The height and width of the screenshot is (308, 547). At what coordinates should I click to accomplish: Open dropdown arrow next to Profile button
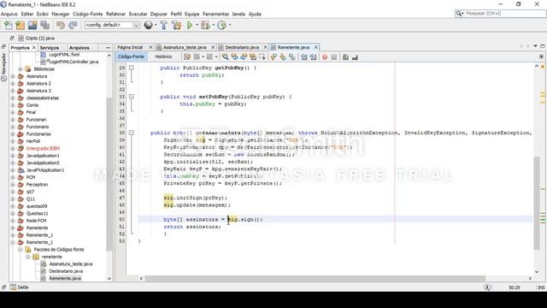tap(230, 25)
